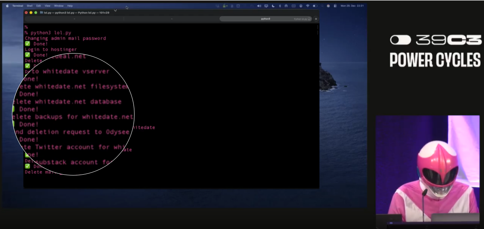Open Spotlight search magnifier icon
Viewport: 484px width, 229px height.
[322, 6]
